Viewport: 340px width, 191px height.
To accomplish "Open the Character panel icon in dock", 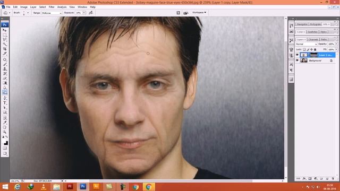I will click(291, 65).
